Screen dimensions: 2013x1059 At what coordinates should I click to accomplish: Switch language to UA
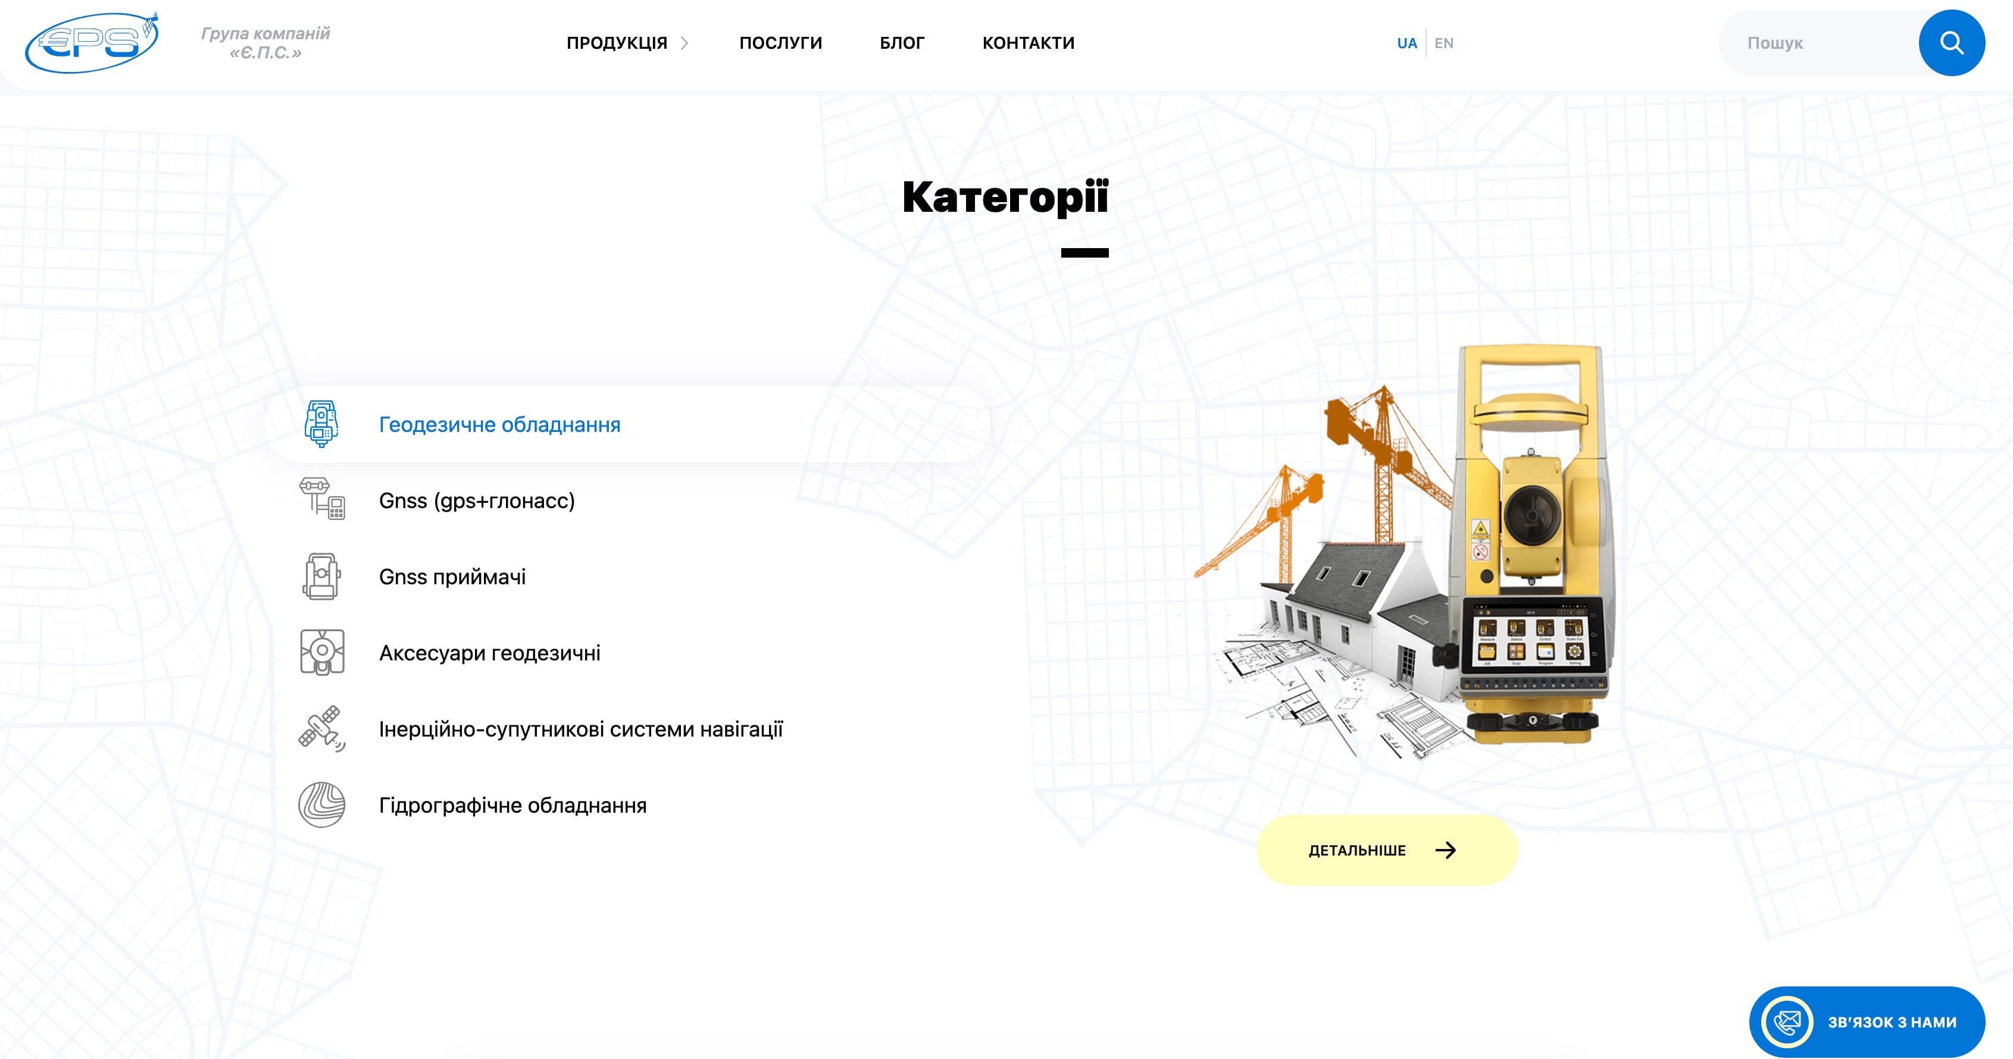click(1406, 44)
